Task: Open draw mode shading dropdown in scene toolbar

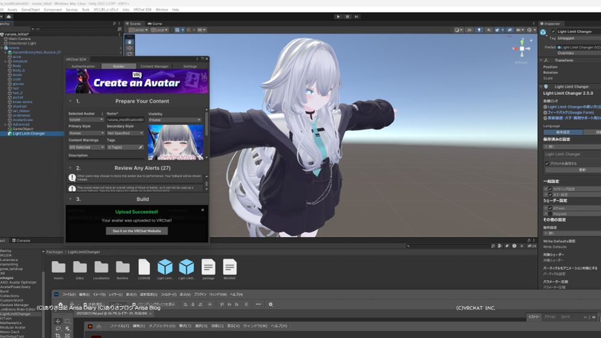Action: coord(459,30)
